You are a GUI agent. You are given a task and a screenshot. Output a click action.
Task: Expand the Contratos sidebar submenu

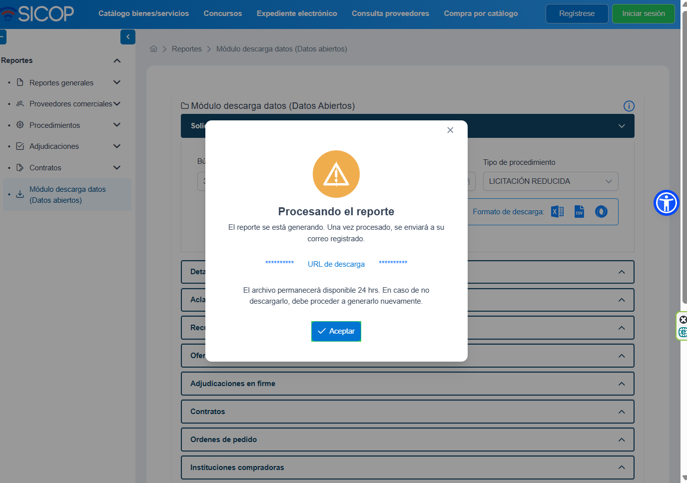point(116,167)
